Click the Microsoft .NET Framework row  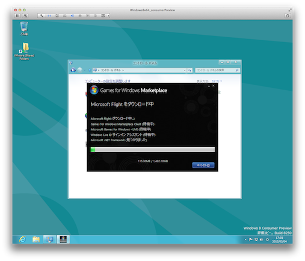pos(119,140)
